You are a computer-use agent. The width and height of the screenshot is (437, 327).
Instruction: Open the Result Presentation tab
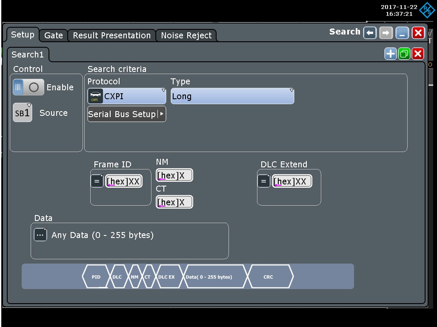point(111,36)
